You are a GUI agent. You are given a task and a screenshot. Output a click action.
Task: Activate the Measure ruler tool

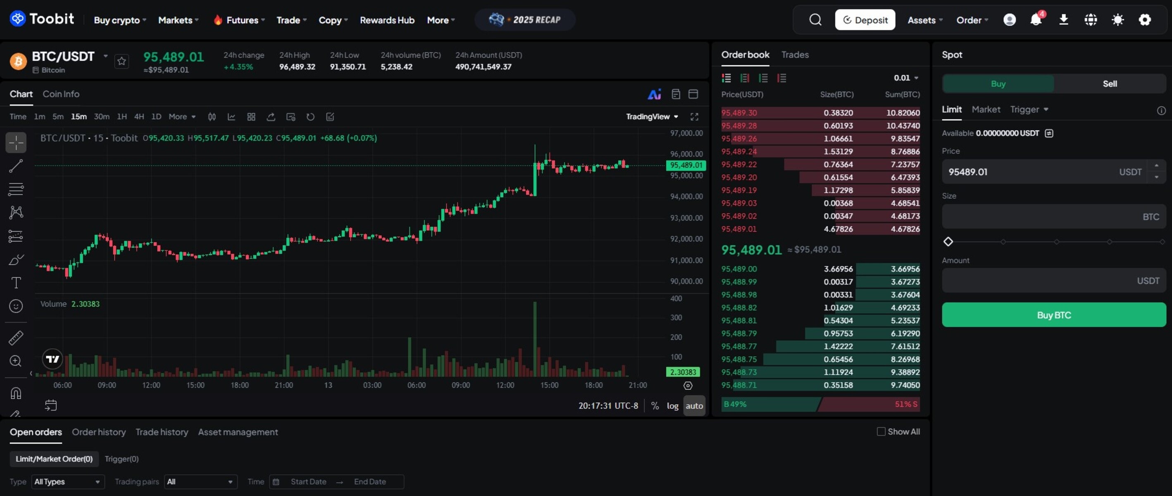click(x=16, y=338)
